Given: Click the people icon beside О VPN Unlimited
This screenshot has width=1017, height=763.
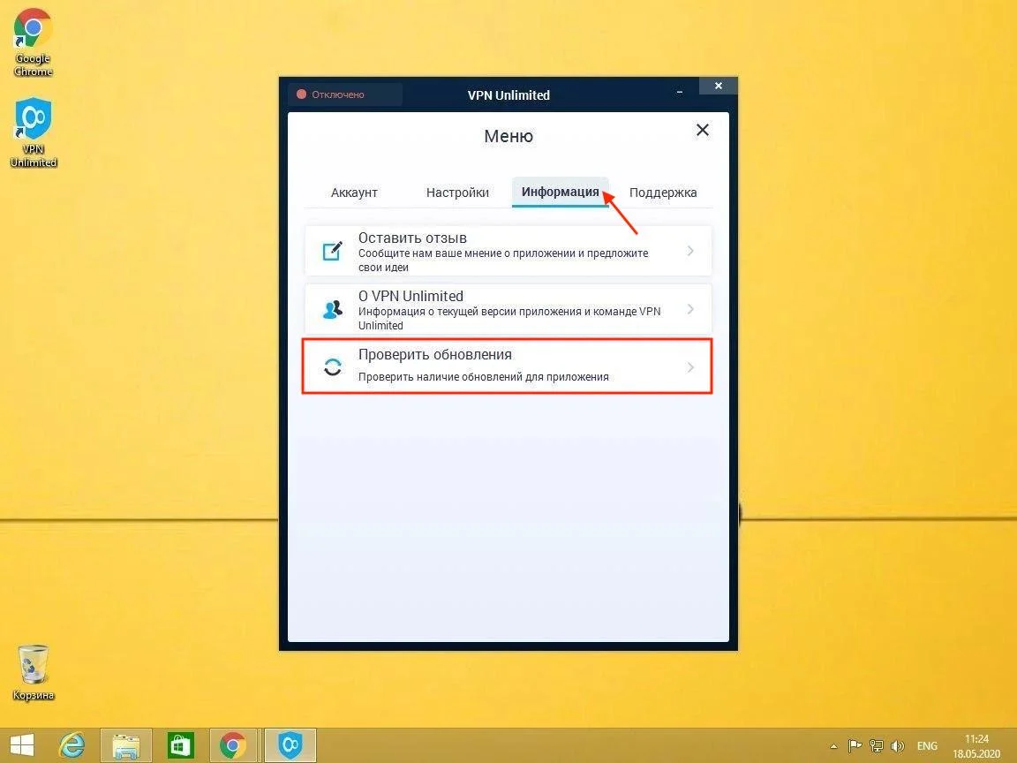Looking at the screenshot, I should click(333, 310).
